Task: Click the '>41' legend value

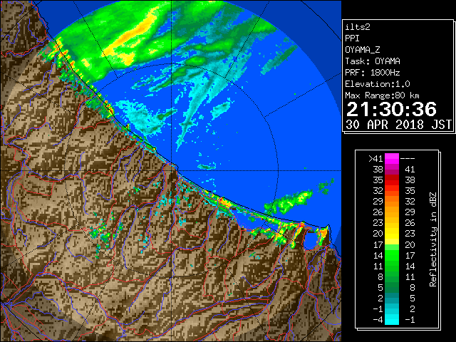Action: tap(375, 159)
